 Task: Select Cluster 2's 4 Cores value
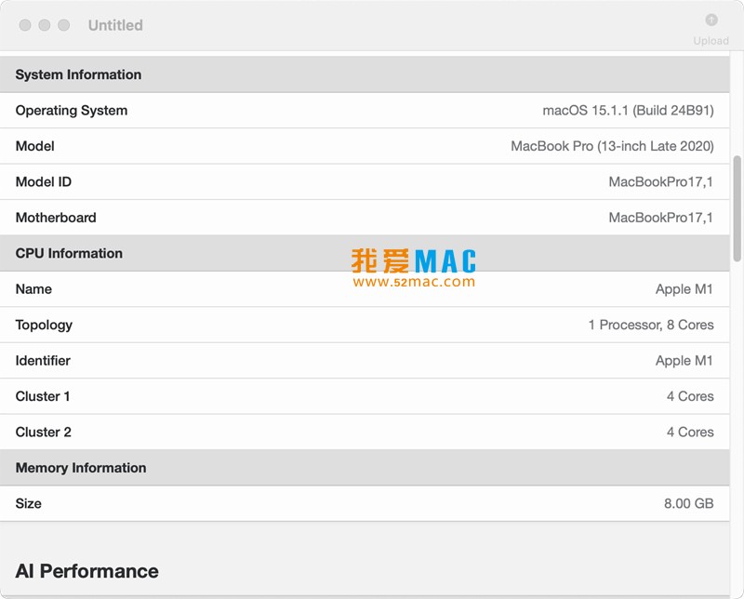pos(690,432)
